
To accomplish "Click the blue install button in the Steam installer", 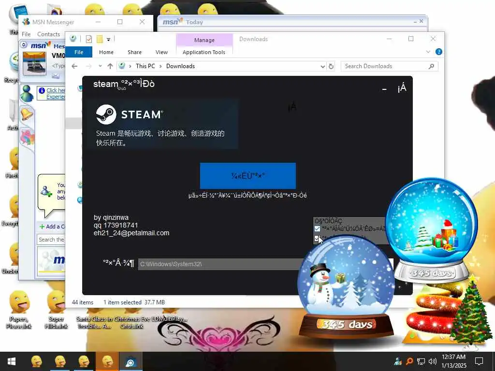I will point(248,176).
